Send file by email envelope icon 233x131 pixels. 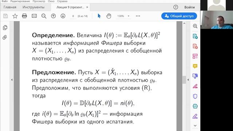[34, 16]
